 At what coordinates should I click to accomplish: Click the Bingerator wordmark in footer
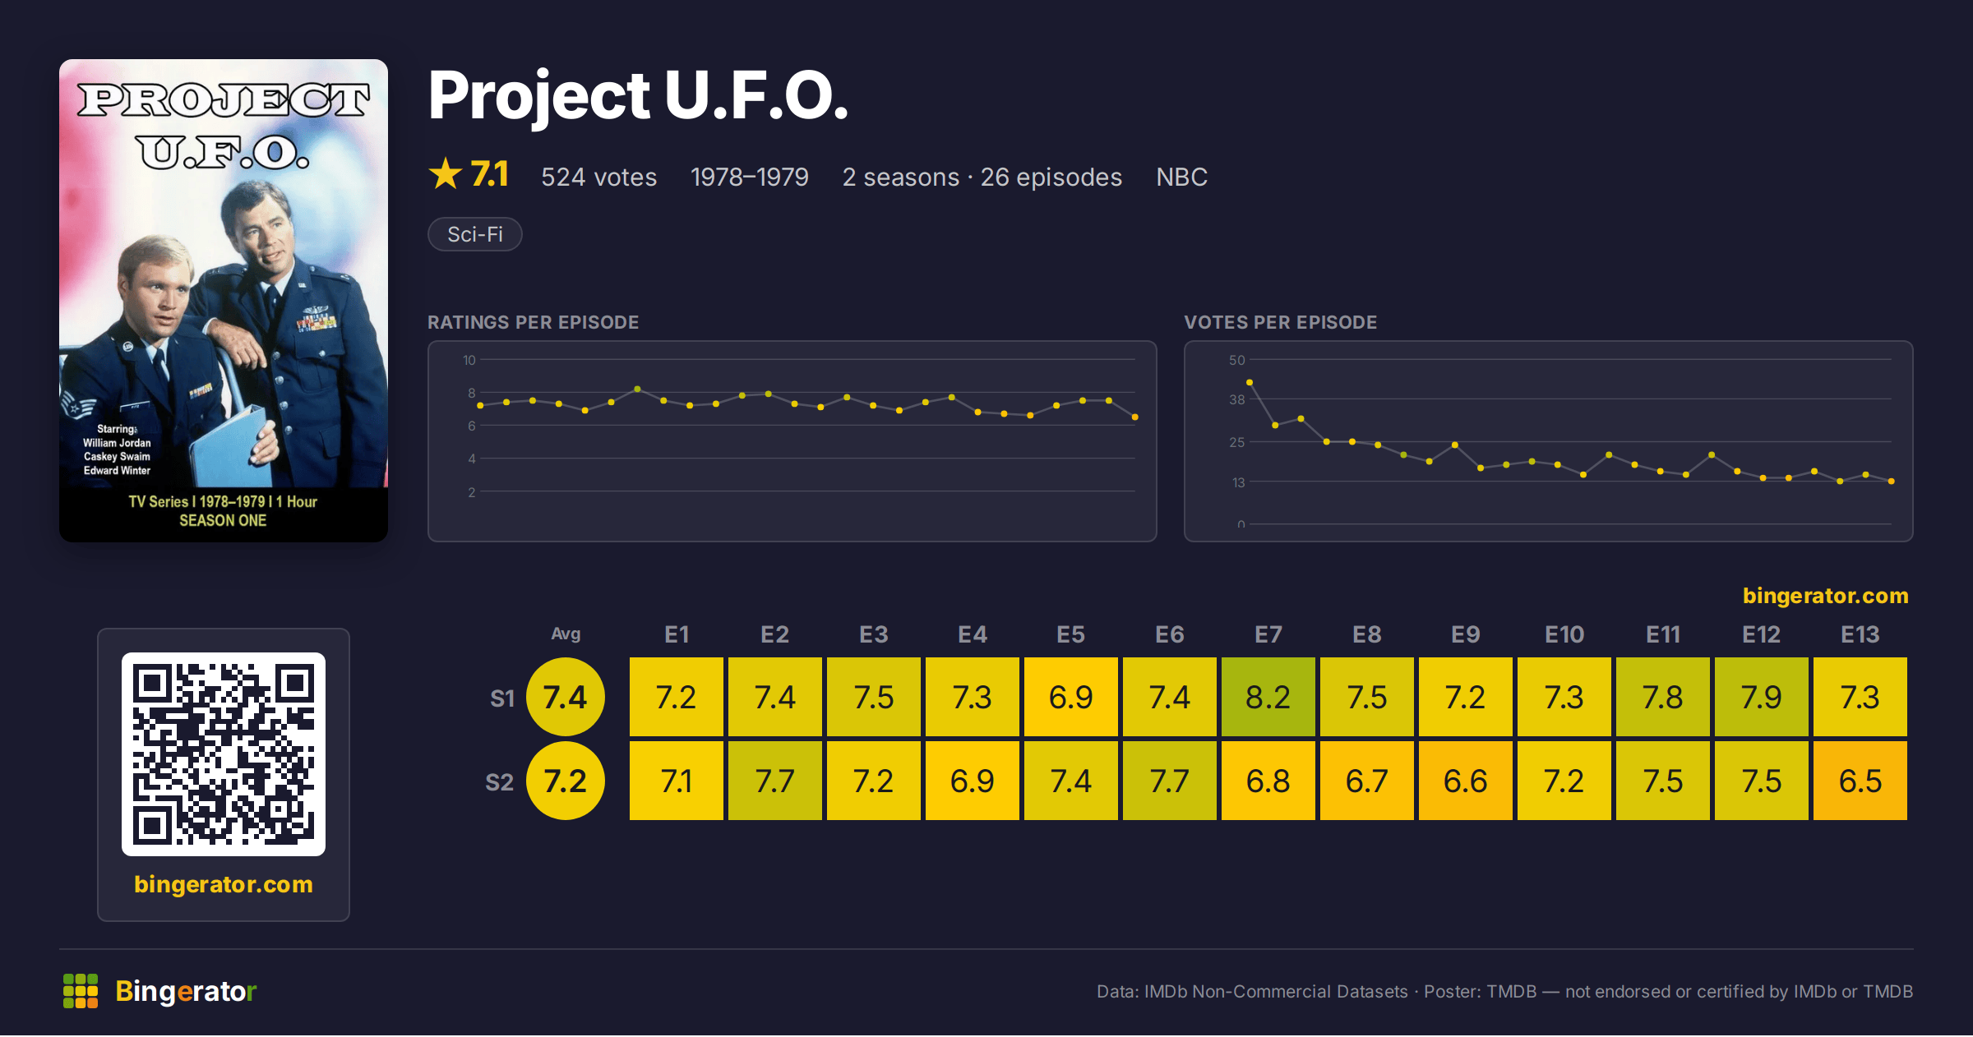(186, 991)
